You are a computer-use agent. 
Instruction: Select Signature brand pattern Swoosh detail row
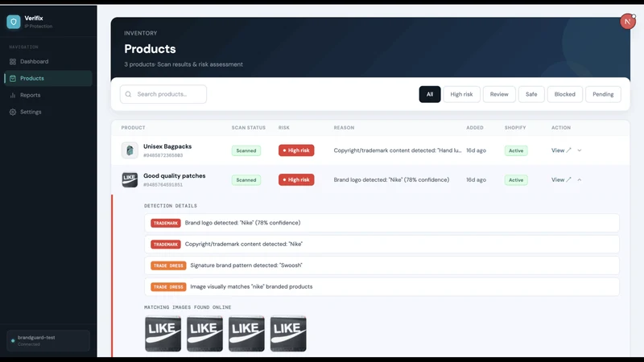(382, 265)
